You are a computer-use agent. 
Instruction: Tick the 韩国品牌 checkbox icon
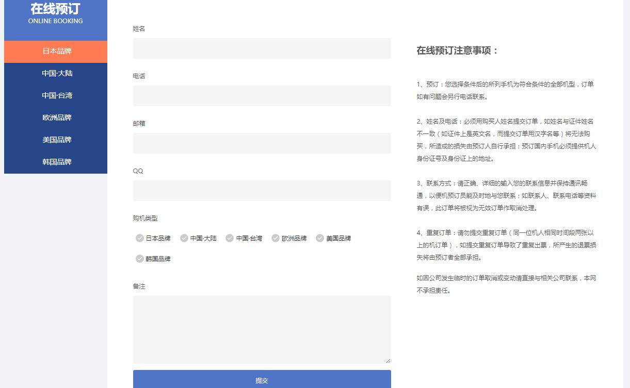click(x=140, y=259)
